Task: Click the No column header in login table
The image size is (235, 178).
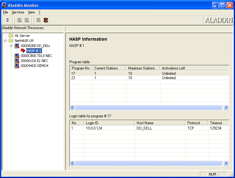Action: 77,123
